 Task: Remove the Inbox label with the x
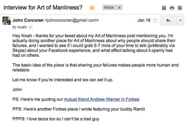pos(119,7)
